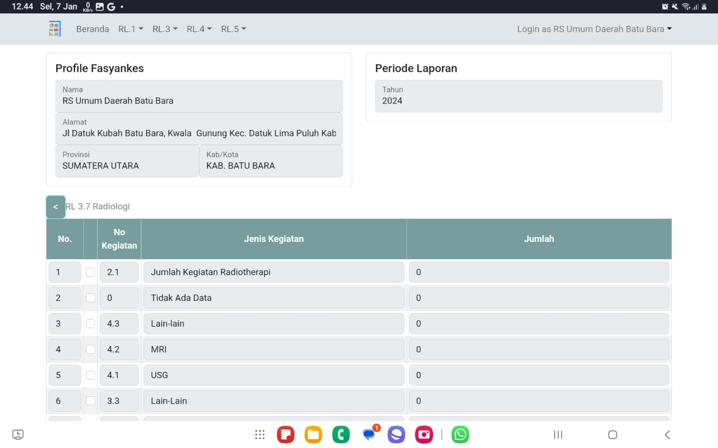Check the box for Tidak Ada Data row
Image resolution: width=718 pixels, height=448 pixels.
90,298
